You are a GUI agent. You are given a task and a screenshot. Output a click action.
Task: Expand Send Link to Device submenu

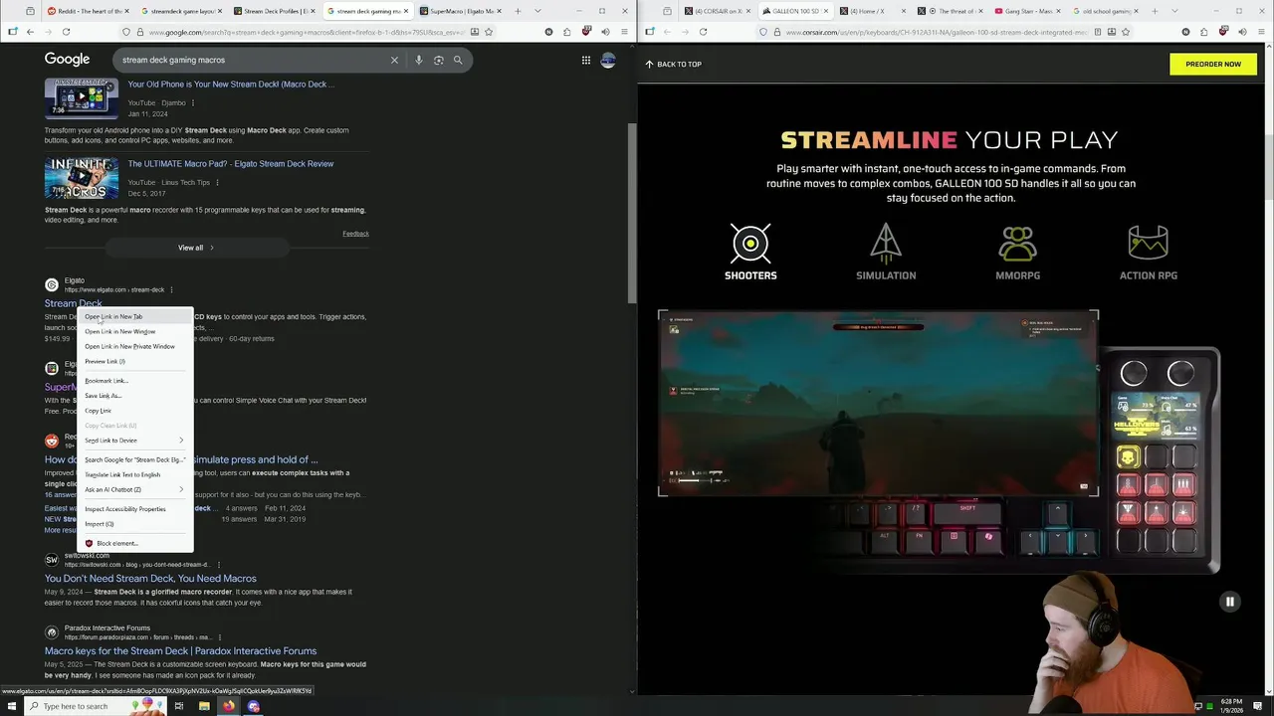click(x=134, y=441)
